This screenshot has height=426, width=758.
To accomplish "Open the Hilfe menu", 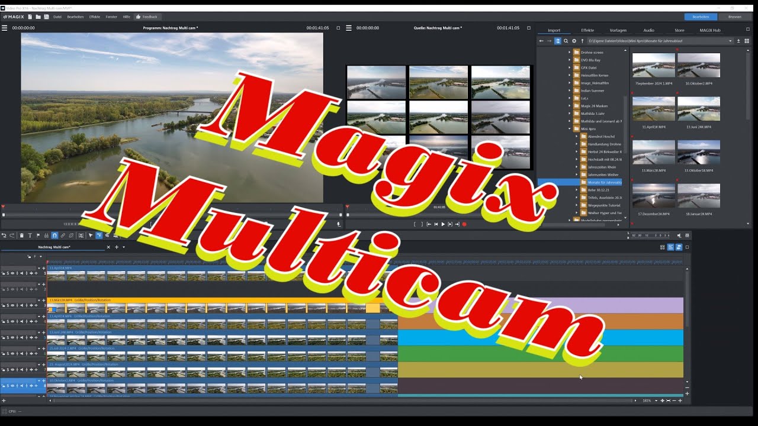I will tap(126, 17).
